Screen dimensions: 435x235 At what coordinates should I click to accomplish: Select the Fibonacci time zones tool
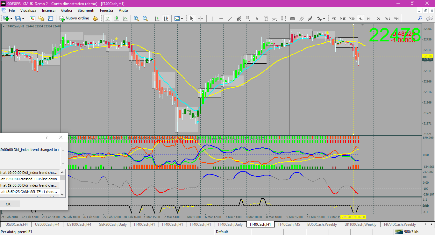pyautogui.click(x=283, y=18)
